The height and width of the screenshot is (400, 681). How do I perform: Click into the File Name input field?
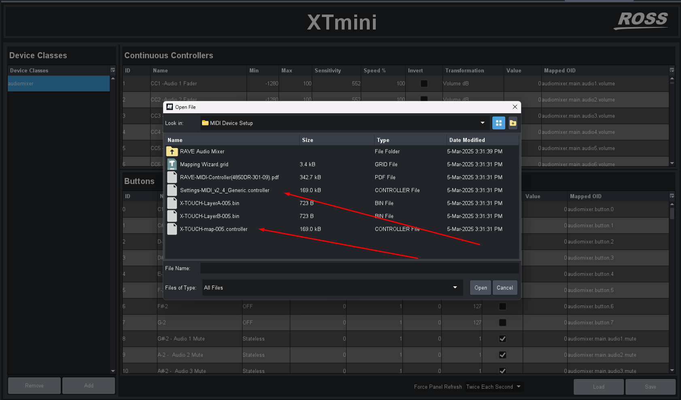pyautogui.click(x=360, y=268)
